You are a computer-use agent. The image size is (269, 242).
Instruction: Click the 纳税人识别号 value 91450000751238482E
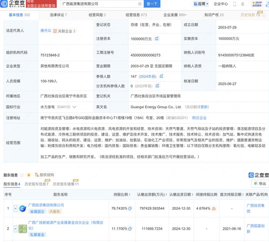coord(236,55)
